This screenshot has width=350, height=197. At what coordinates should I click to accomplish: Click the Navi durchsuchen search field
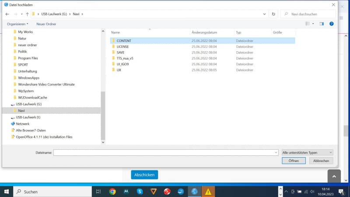tap(308, 14)
